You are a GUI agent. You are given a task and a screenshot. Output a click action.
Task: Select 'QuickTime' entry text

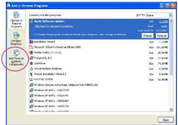(40, 63)
